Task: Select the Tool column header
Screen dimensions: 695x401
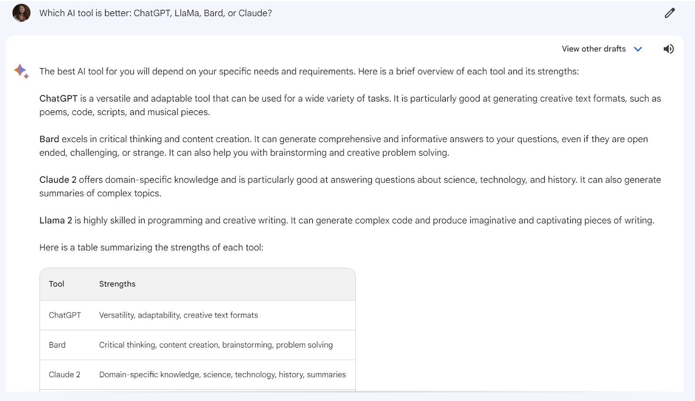Action: pyautogui.click(x=56, y=284)
